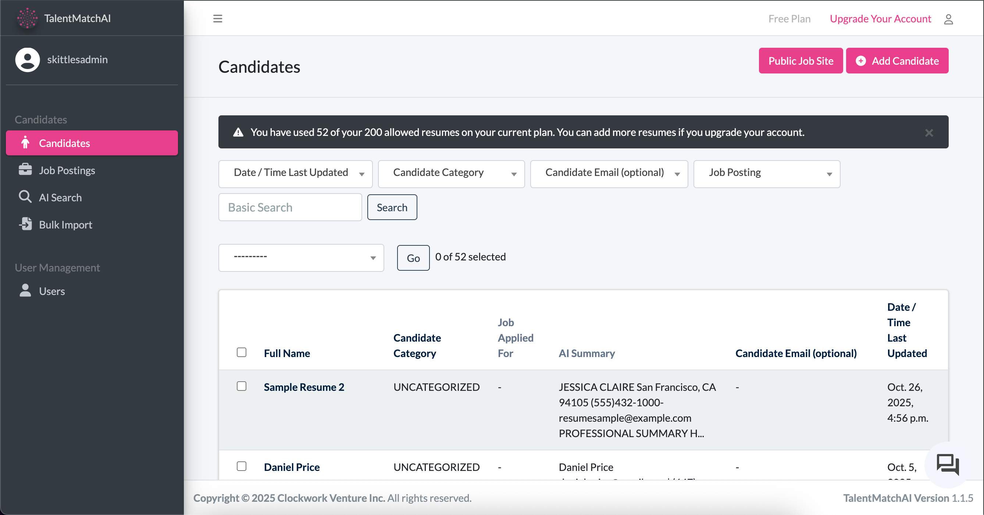Viewport: 984px width, 515px height.
Task: Open the hamburger menu
Action: coord(218,18)
